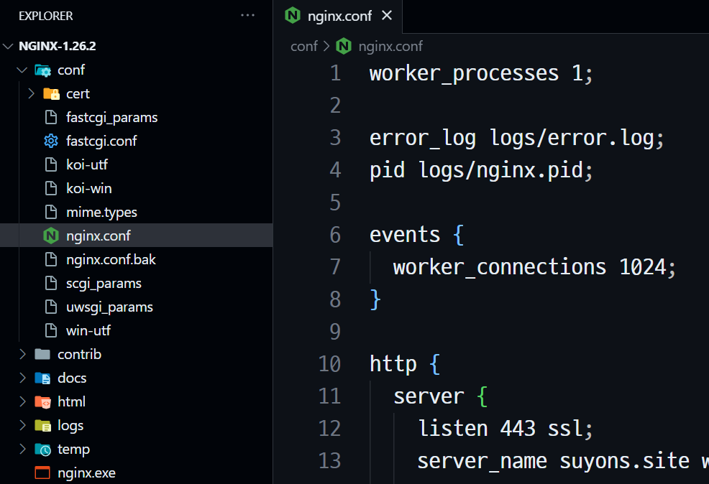This screenshot has height=484, width=709.
Task: Click line number 1 in gutter
Action: click(x=335, y=73)
